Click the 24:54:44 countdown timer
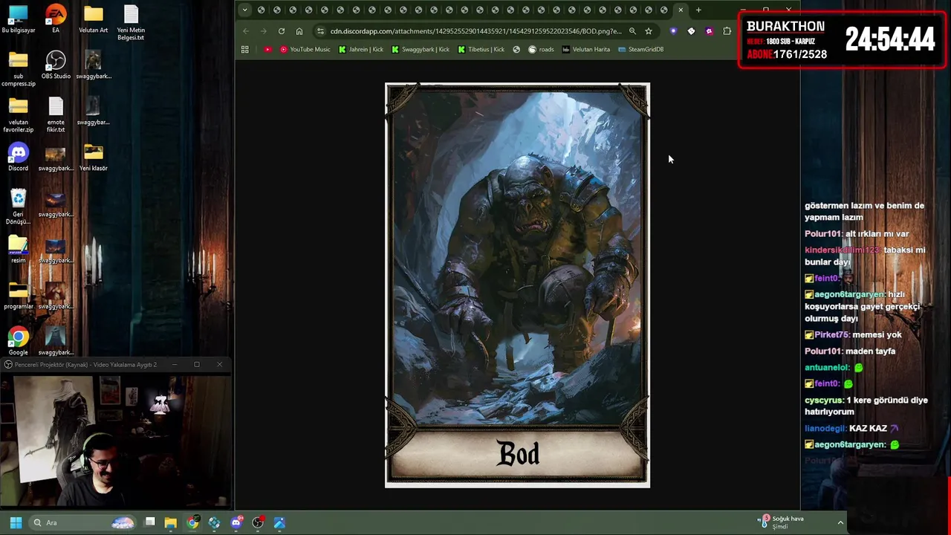Image resolution: width=951 pixels, height=535 pixels. [x=889, y=39]
